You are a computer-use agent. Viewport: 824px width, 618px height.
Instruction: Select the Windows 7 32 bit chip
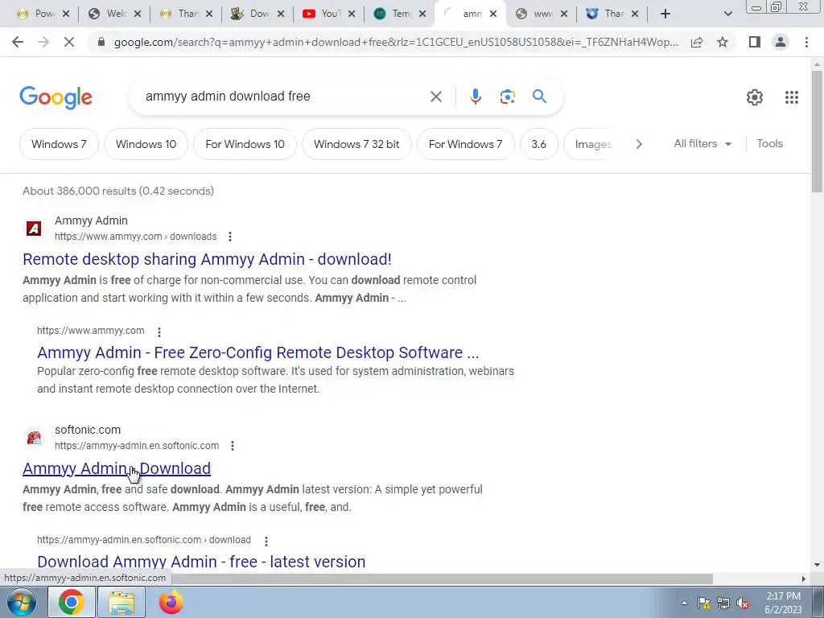[356, 144]
